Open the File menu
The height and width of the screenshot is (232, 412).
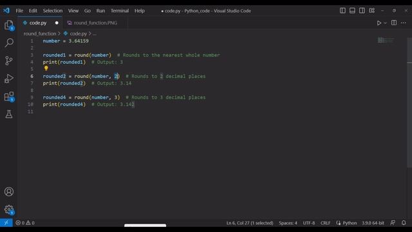pyautogui.click(x=19, y=11)
